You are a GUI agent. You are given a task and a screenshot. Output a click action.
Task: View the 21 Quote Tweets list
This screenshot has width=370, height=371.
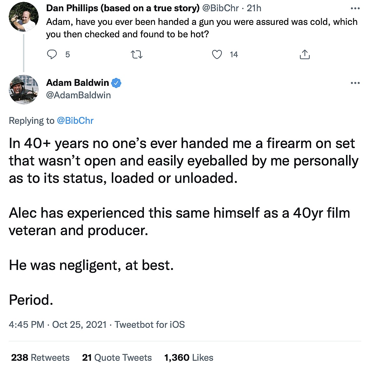117,358
